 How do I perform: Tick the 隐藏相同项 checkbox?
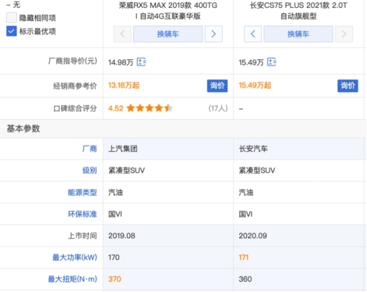tap(11, 18)
